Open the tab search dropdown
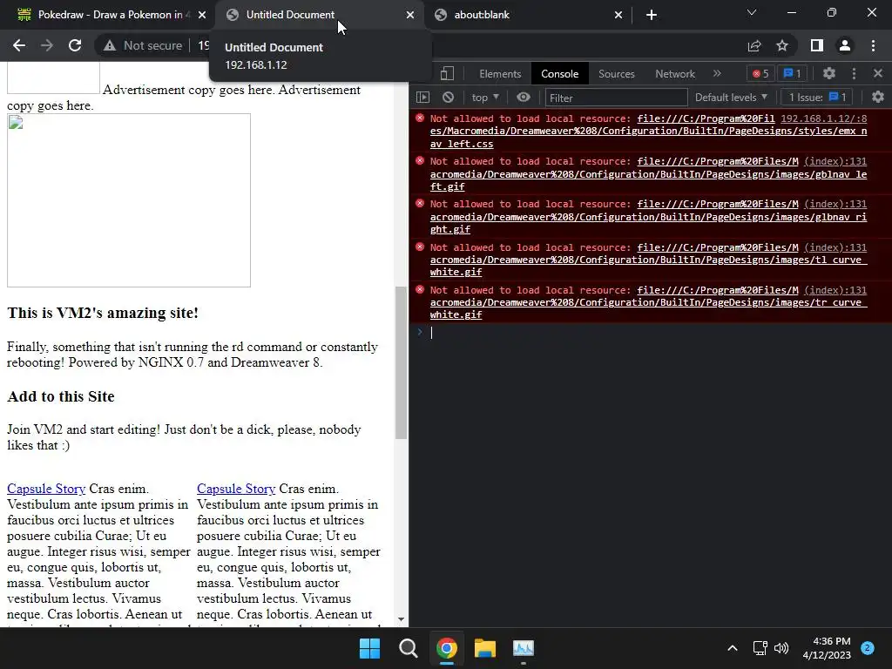The image size is (892, 669). pos(751,12)
